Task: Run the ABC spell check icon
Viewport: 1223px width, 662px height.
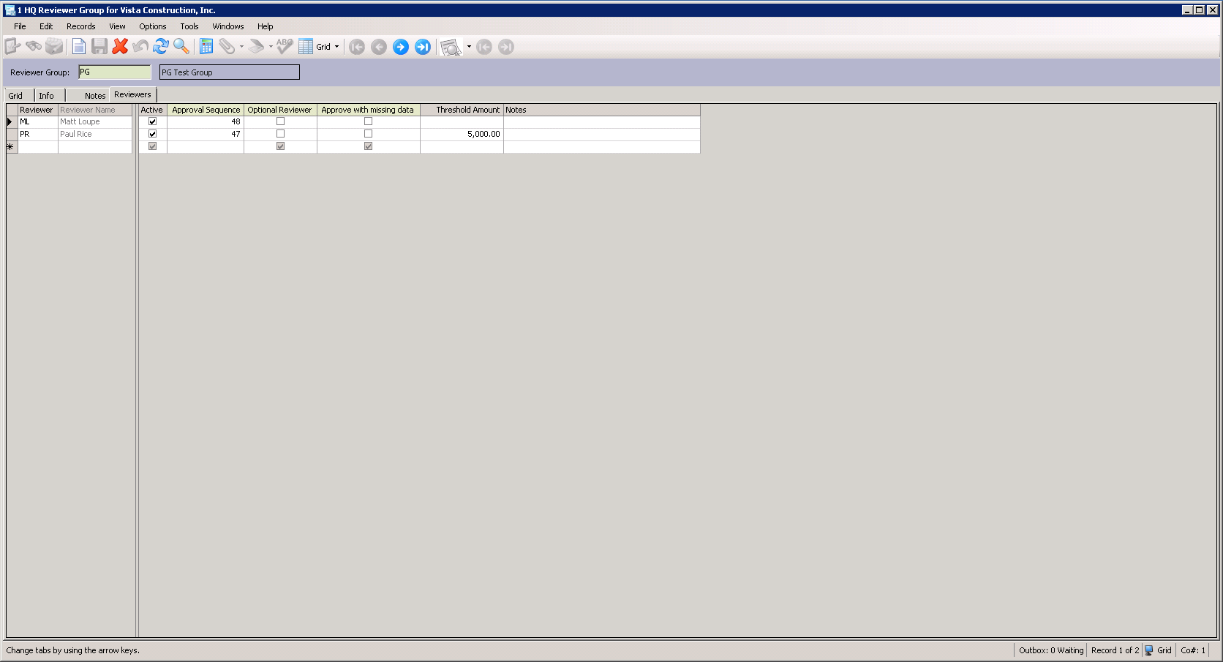Action: 285,47
